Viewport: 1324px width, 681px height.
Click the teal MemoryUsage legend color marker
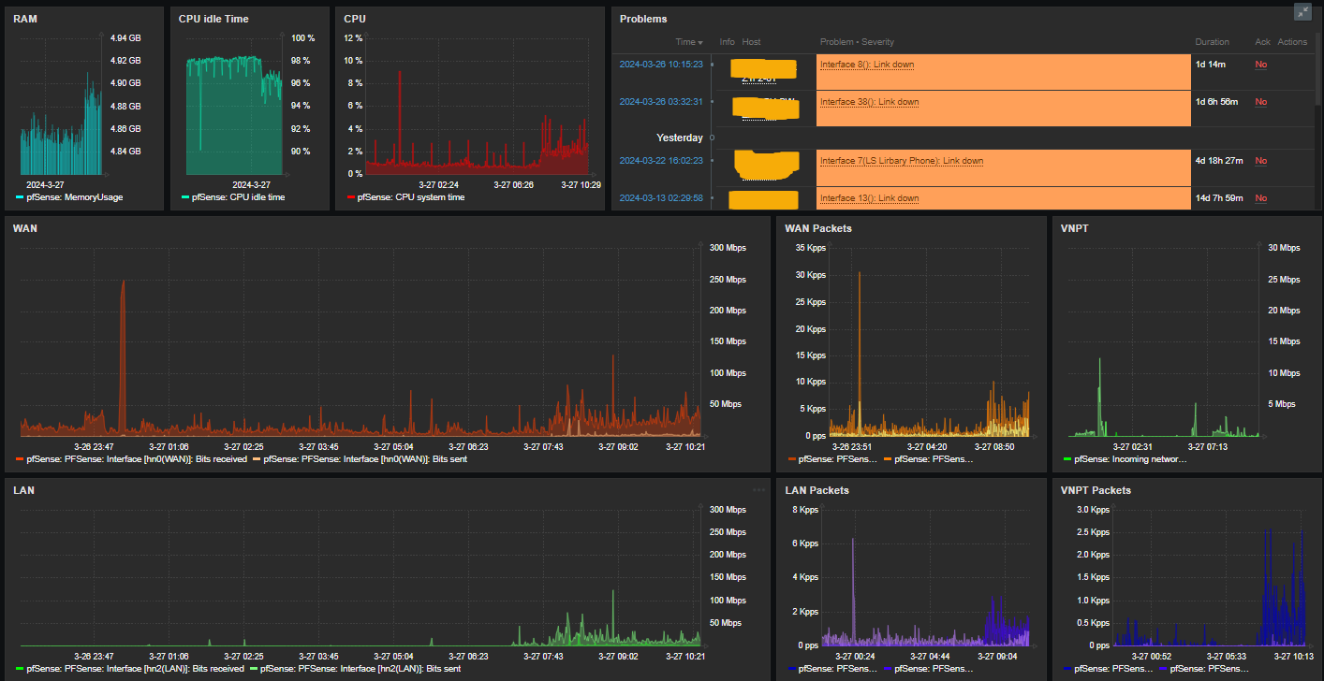click(x=20, y=197)
